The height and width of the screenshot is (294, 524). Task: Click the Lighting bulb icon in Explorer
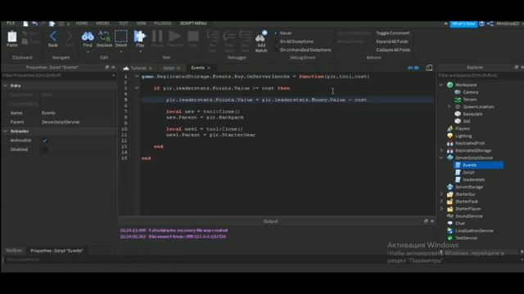tap(450, 136)
